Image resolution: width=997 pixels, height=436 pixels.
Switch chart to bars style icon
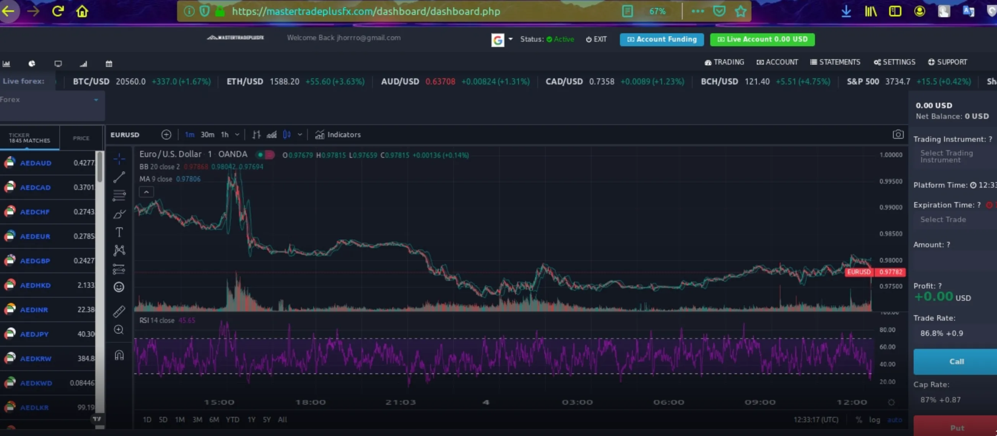(256, 135)
